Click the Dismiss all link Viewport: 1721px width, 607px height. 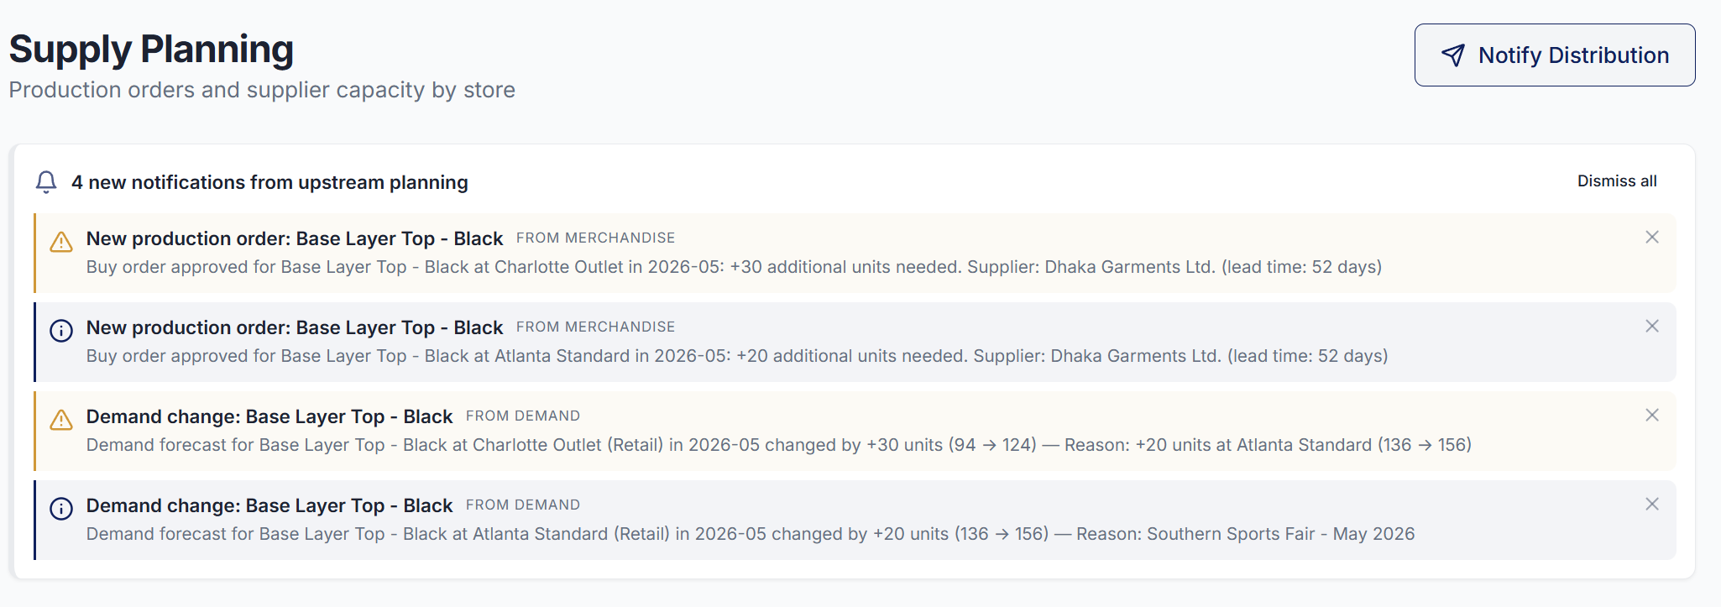[x=1615, y=181]
